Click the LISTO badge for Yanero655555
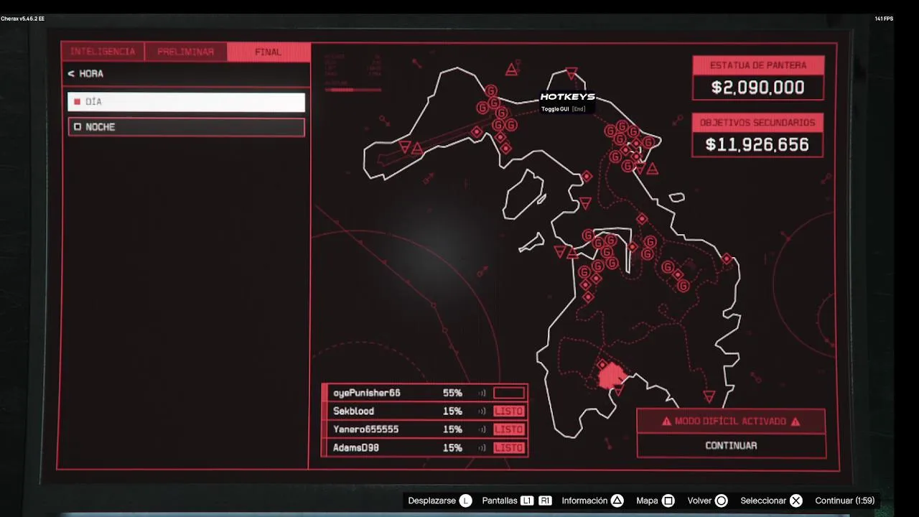 [x=509, y=429]
